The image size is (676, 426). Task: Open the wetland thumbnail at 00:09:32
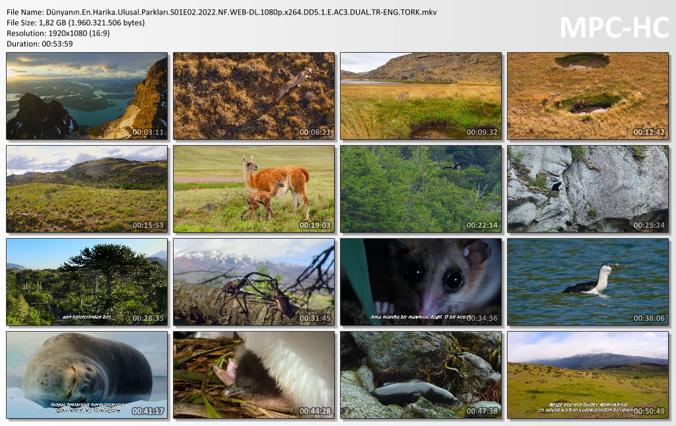pyautogui.click(x=421, y=96)
